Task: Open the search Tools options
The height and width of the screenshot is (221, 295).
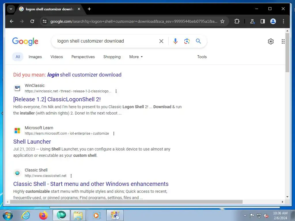Action: click(x=202, y=57)
